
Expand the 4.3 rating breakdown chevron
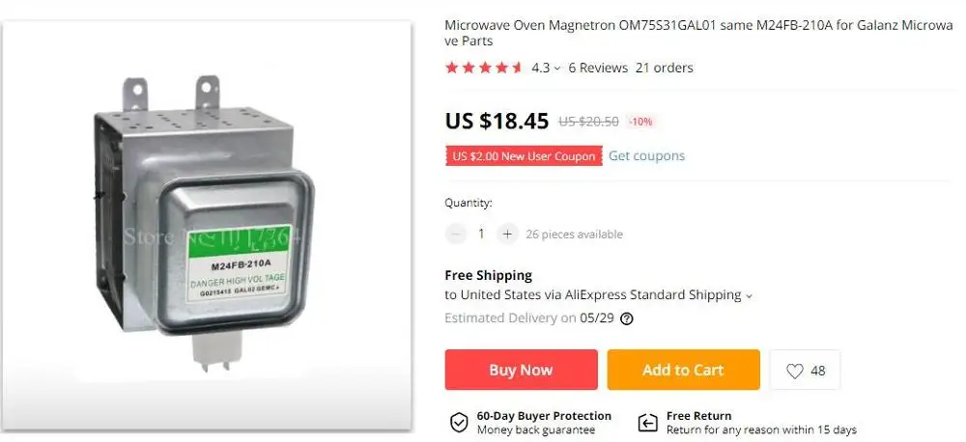point(557,69)
